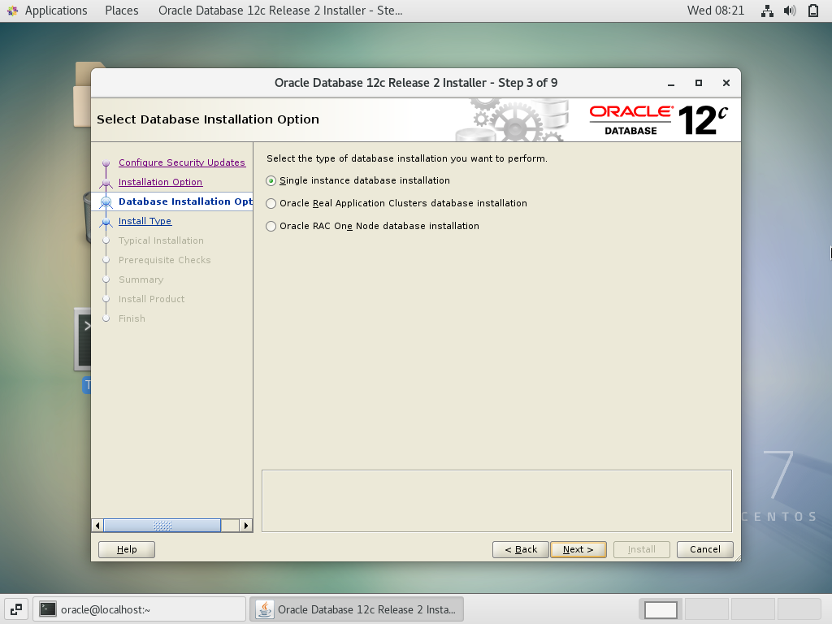Click the Applications logo icon
Image resolution: width=832 pixels, height=624 pixels.
[x=13, y=11]
